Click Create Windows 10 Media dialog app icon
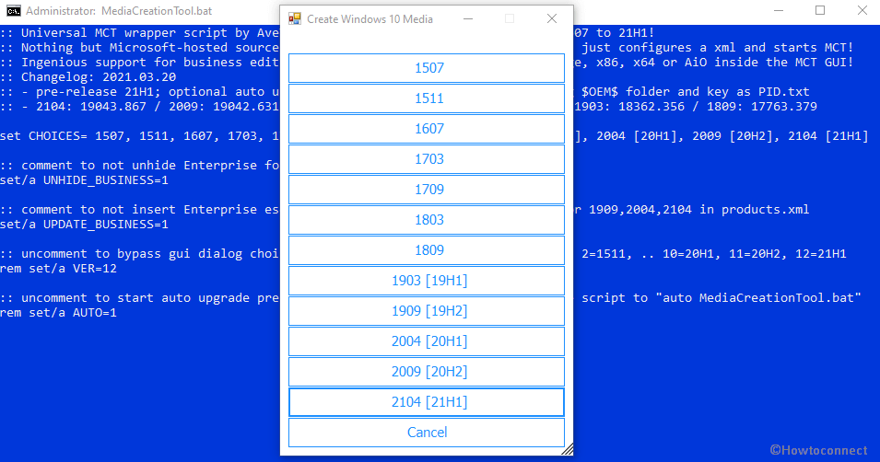Viewport: 880px width, 462px height. [x=295, y=19]
